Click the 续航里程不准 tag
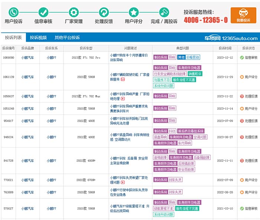This screenshot has width=260, height=220. pyautogui.click(x=163, y=208)
